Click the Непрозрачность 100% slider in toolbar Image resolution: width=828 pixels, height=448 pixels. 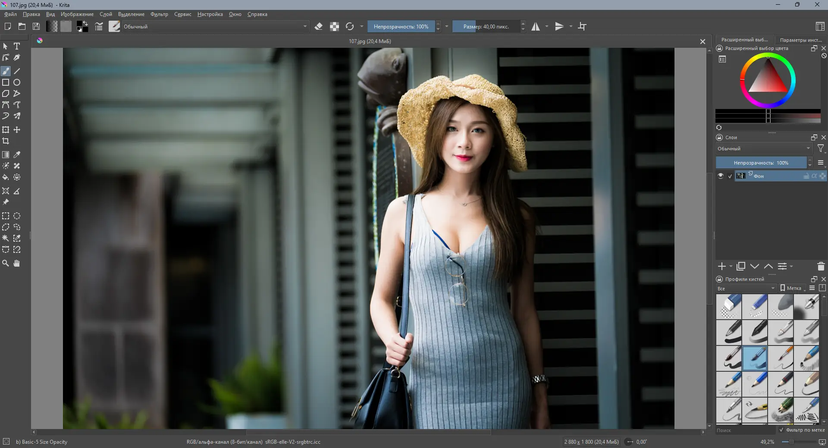click(401, 26)
